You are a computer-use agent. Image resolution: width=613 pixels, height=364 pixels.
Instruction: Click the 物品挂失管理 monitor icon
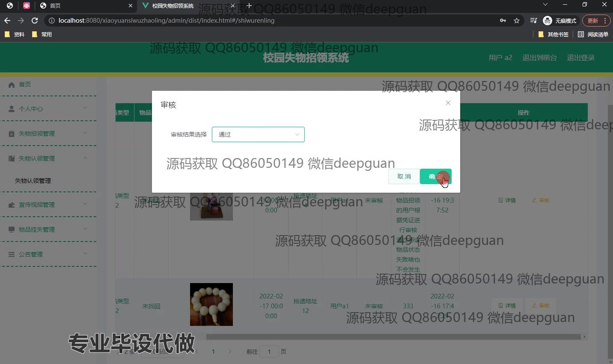(x=11, y=229)
